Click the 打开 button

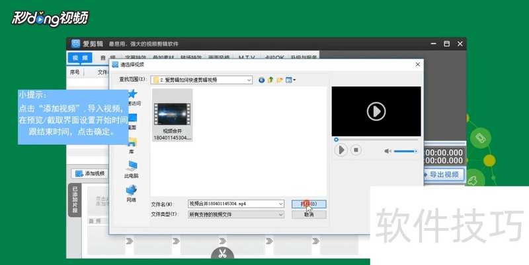pyautogui.click(x=309, y=204)
